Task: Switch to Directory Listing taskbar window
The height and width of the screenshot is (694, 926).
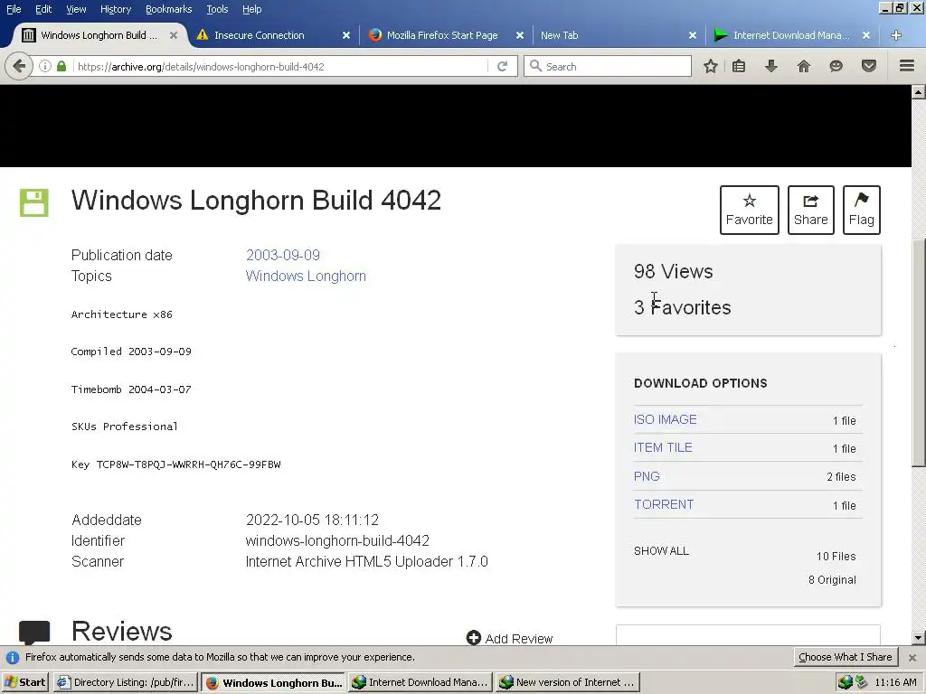Action: (x=126, y=682)
